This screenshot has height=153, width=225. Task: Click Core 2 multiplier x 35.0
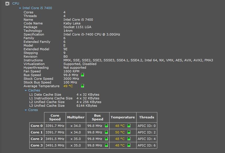pyautogui.click(x=76, y=139)
